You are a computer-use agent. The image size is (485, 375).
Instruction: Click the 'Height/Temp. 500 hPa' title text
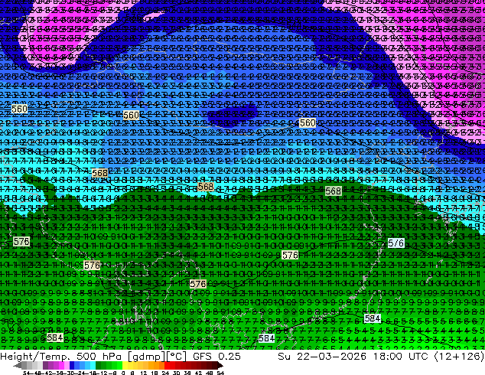click(x=60, y=356)
